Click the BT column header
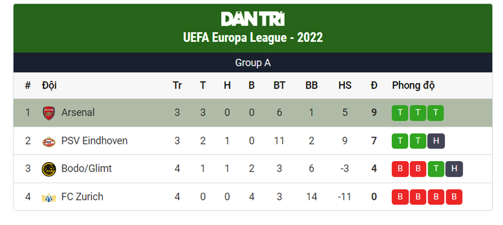 click(x=279, y=86)
